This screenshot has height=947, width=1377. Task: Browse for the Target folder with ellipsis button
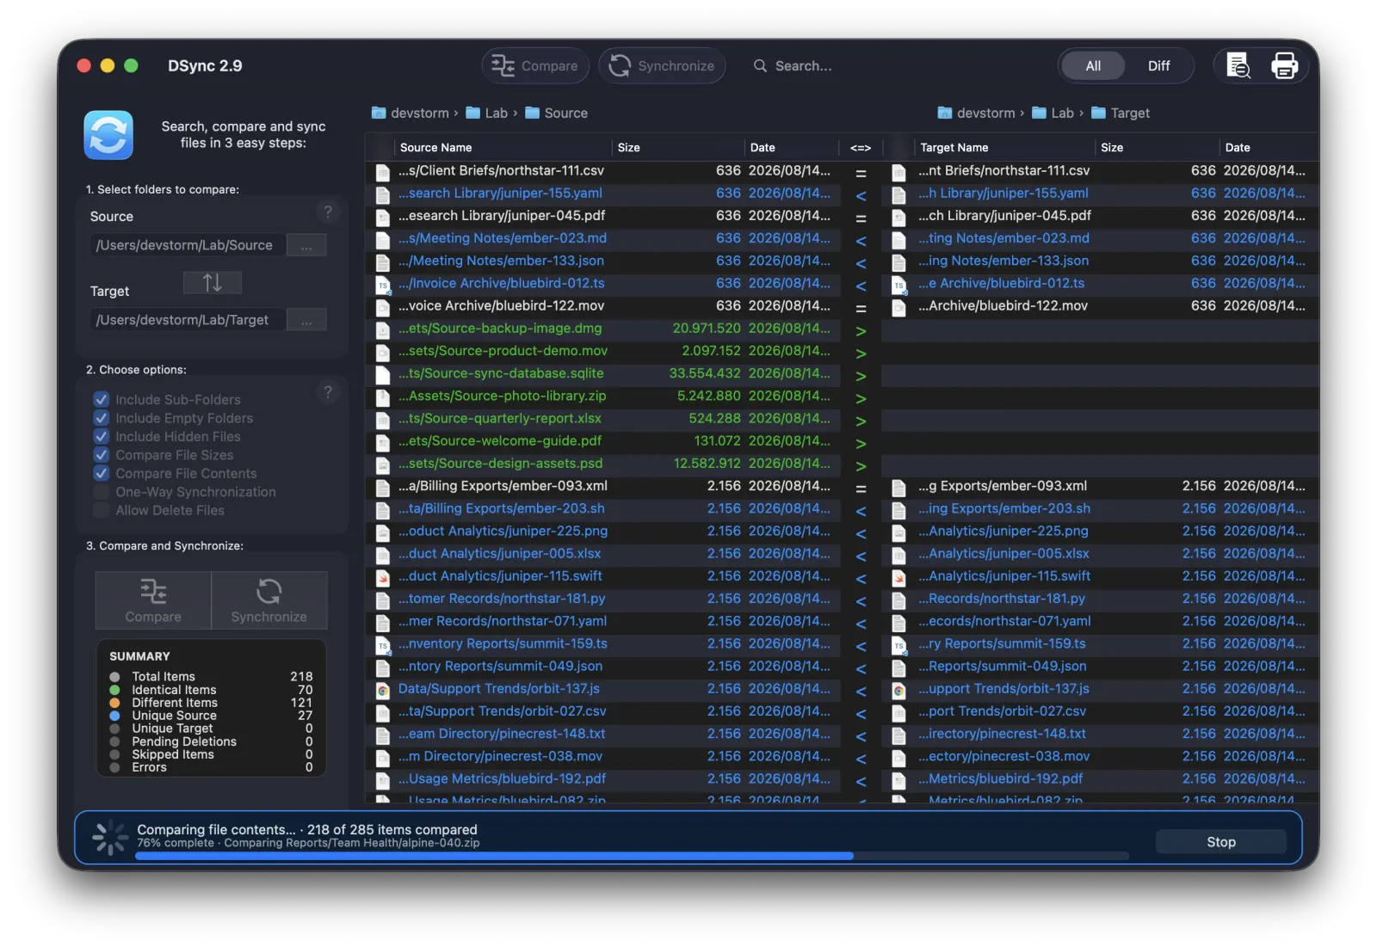pos(306,321)
